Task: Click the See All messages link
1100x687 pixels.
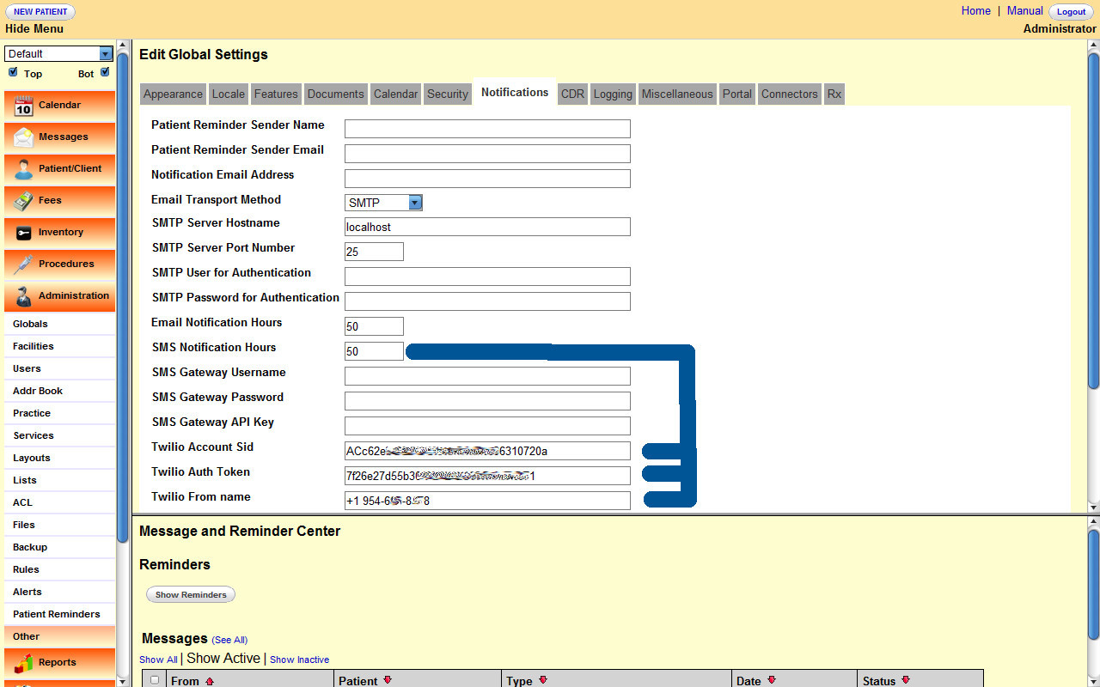Action: [x=229, y=640]
